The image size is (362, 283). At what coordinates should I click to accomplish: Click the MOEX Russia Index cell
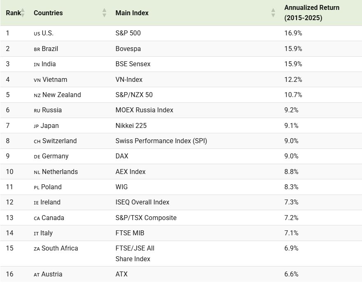coord(144,110)
